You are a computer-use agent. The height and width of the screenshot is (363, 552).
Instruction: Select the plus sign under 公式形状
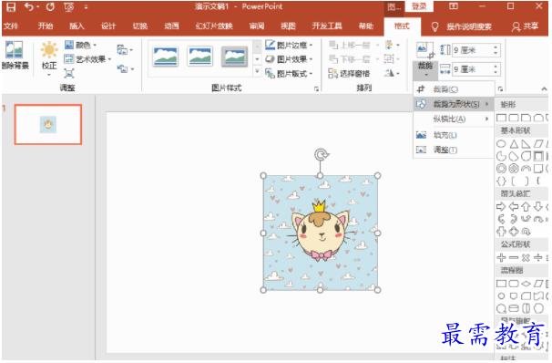(501, 258)
